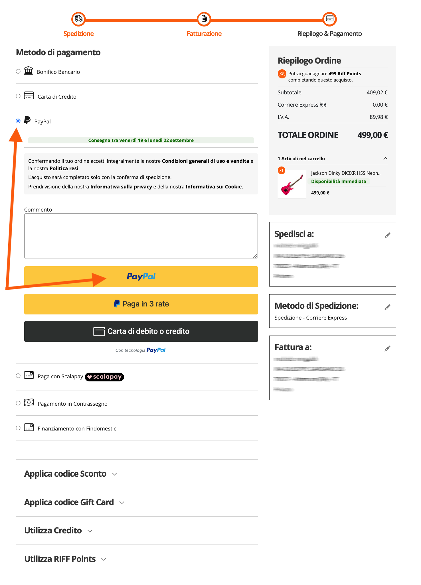The image size is (421, 585).
Task: Select Carta di Credito as payment method
Action: [18, 96]
